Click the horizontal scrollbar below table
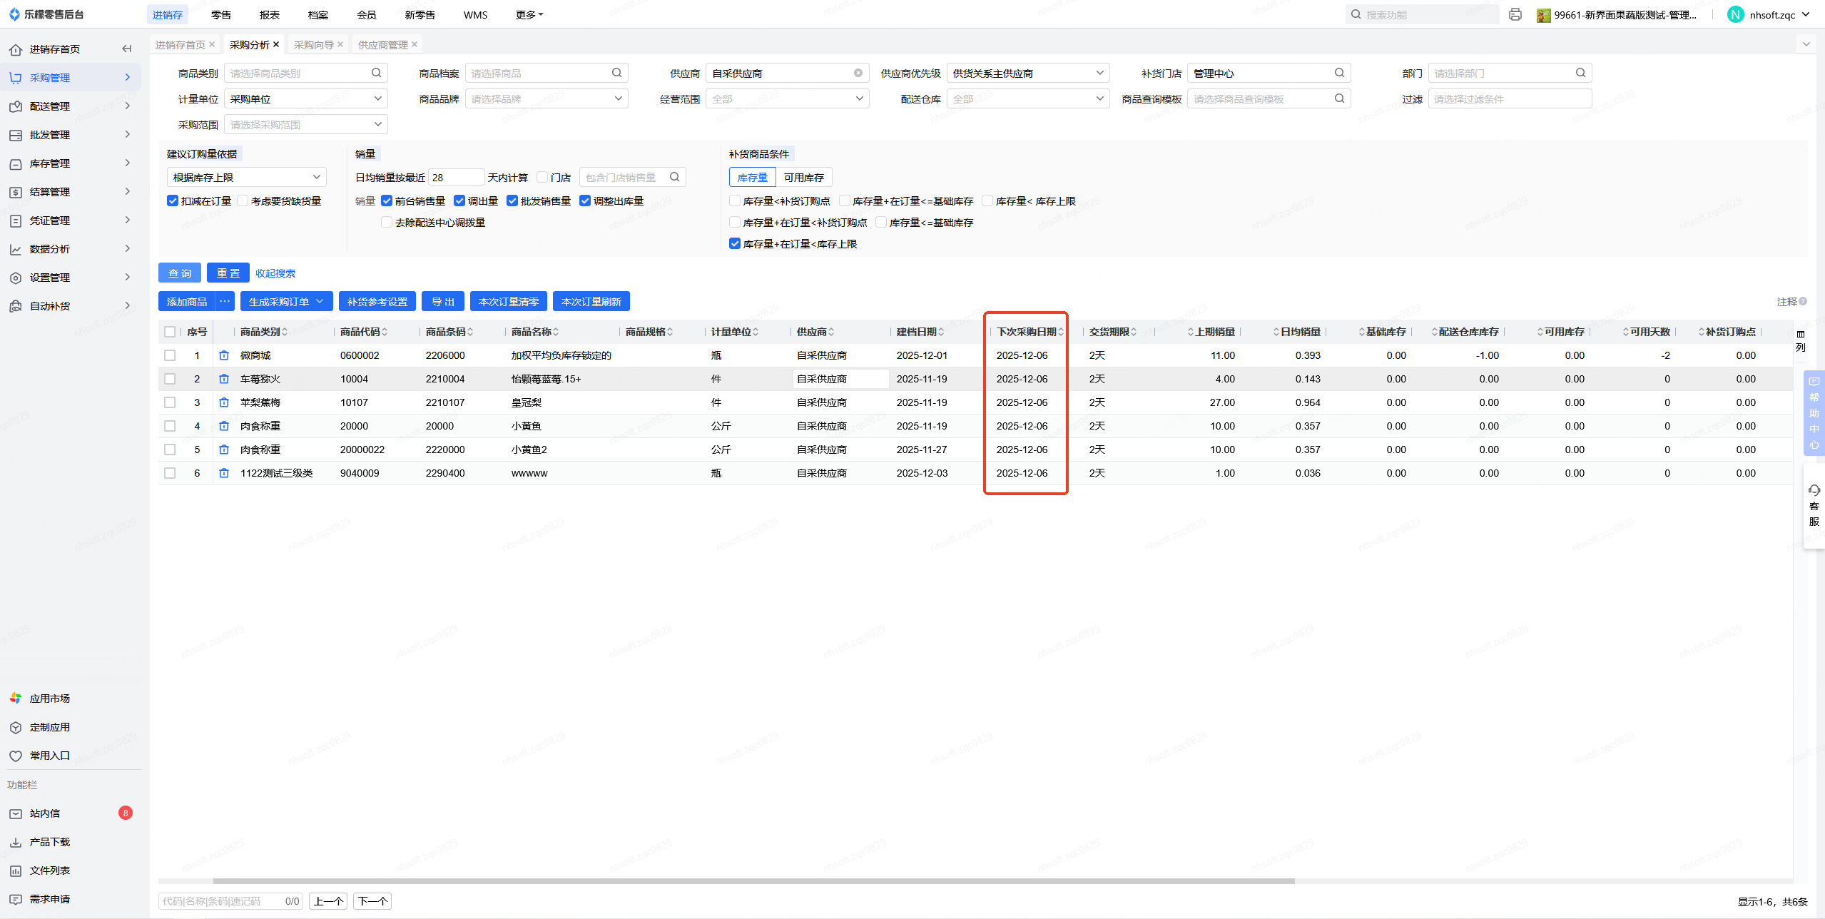The height and width of the screenshot is (919, 1825). point(753,881)
